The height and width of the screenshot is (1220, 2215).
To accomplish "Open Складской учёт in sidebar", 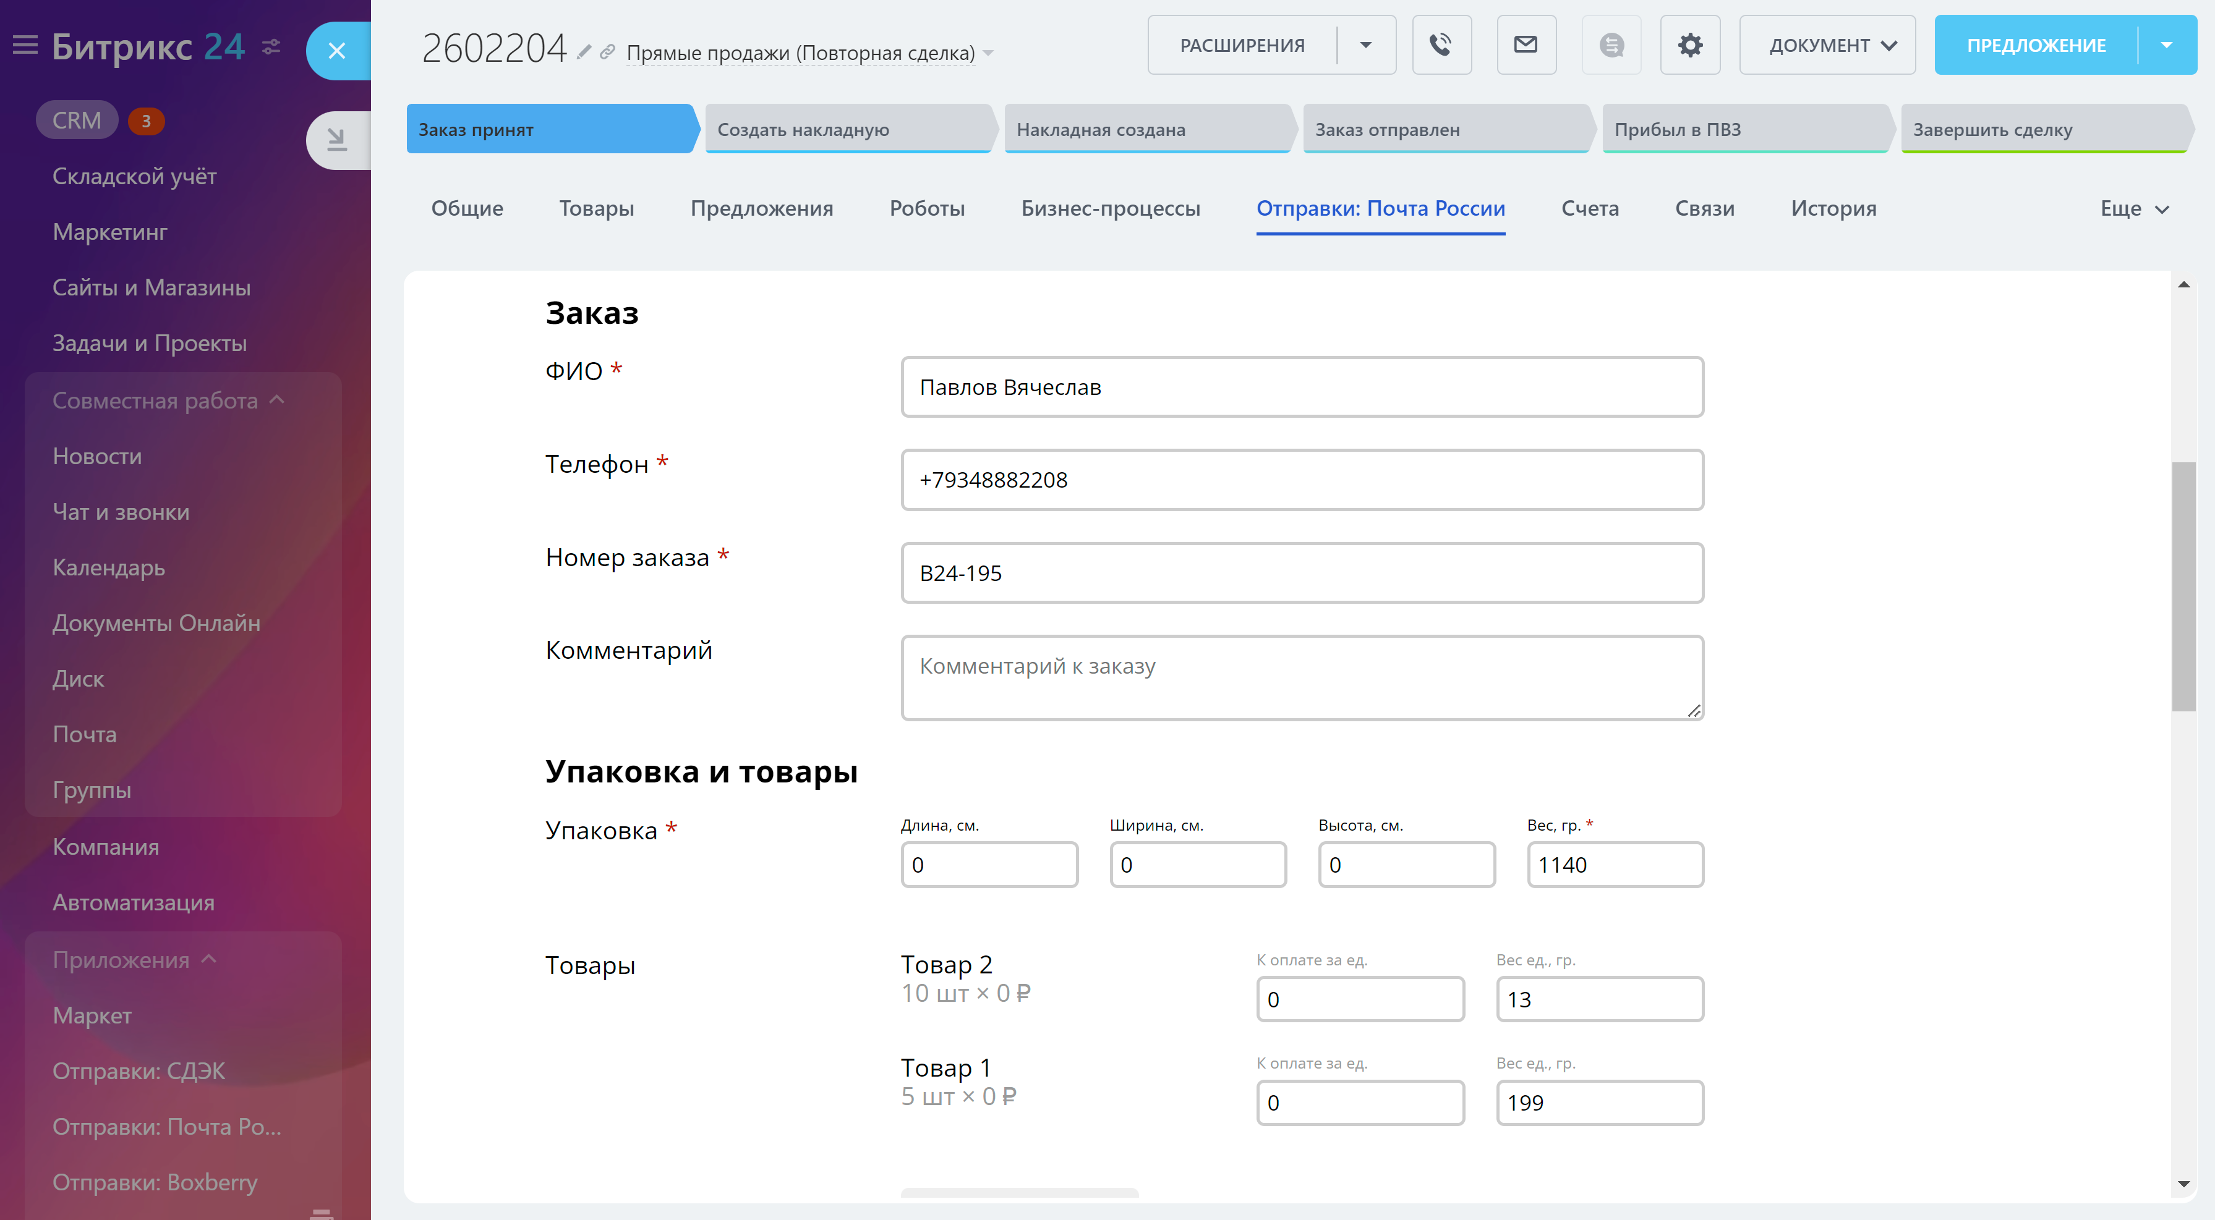I will [x=134, y=176].
